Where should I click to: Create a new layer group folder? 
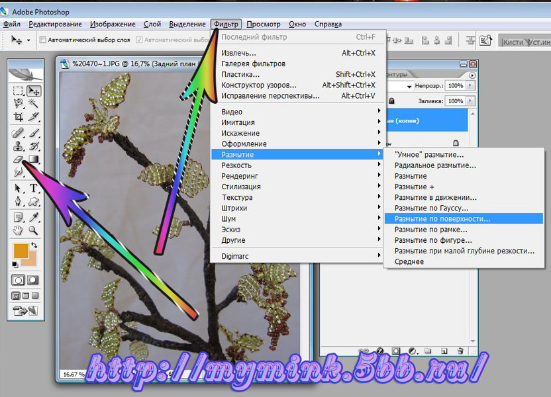tap(428, 351)
